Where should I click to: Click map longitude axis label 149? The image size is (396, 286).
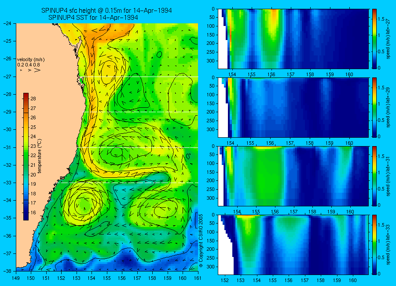coord(16,278)
